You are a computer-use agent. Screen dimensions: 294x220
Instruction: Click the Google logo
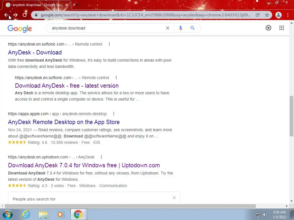point(20,29)
